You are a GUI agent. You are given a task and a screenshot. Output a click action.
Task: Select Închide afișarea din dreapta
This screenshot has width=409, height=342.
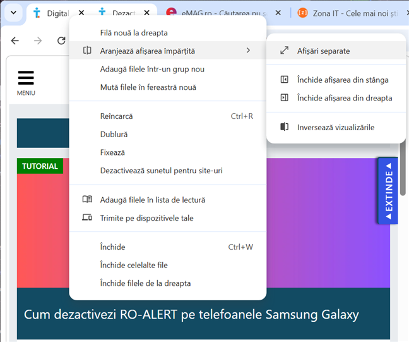tap(336, 98)
